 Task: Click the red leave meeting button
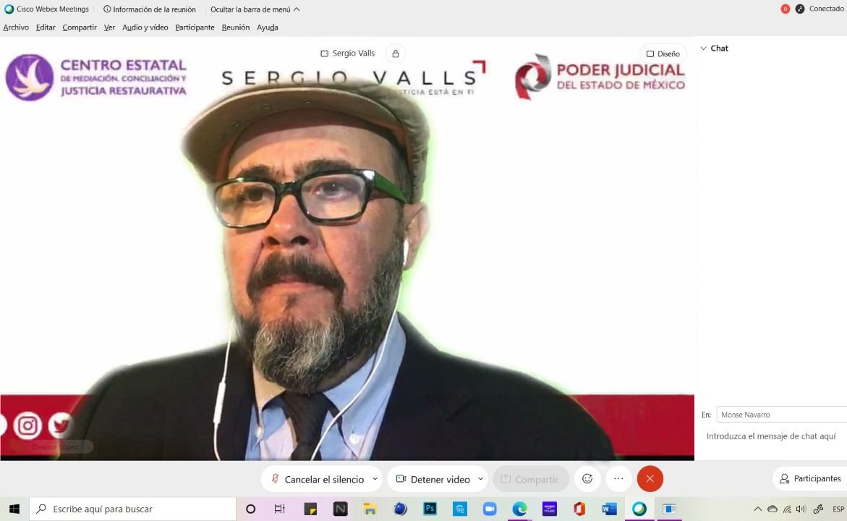coord(650,479)
